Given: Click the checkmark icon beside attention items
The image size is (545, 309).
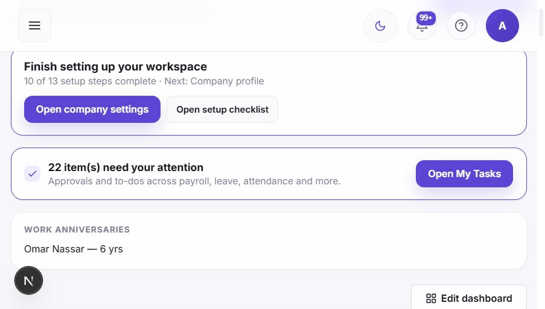Looking at the screenshot, I should coord(33,173).
